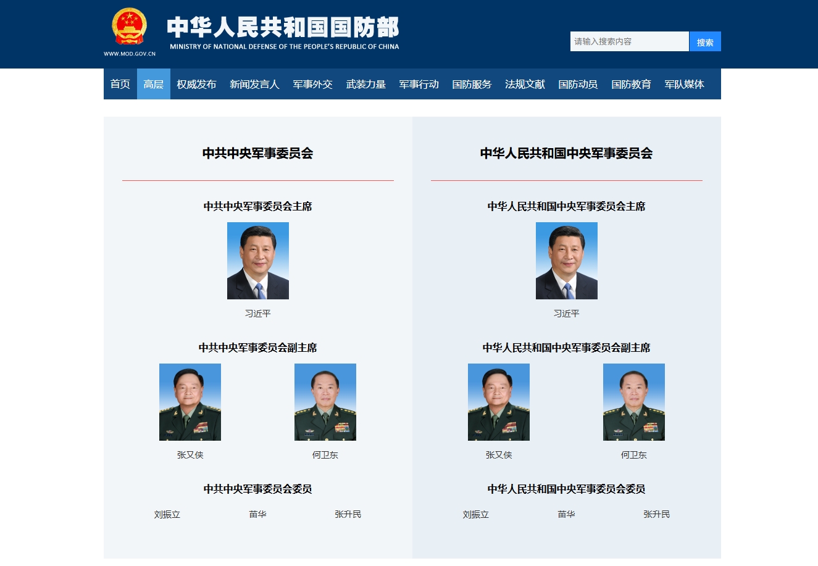Screen dimensions: 818x566
Task: Click the blue 搜索 search button
Action: coord(705,41)
